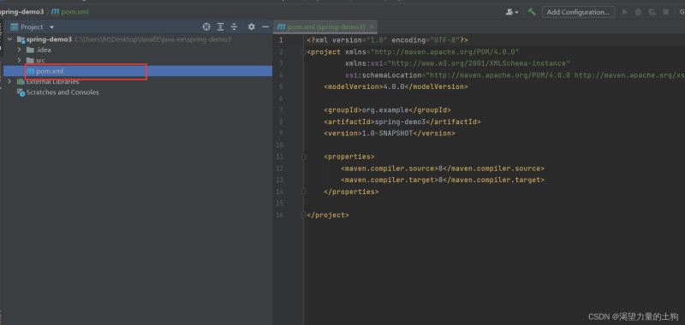
Task: Click the Project panel window icon
Action: click(x=15, y=27)
